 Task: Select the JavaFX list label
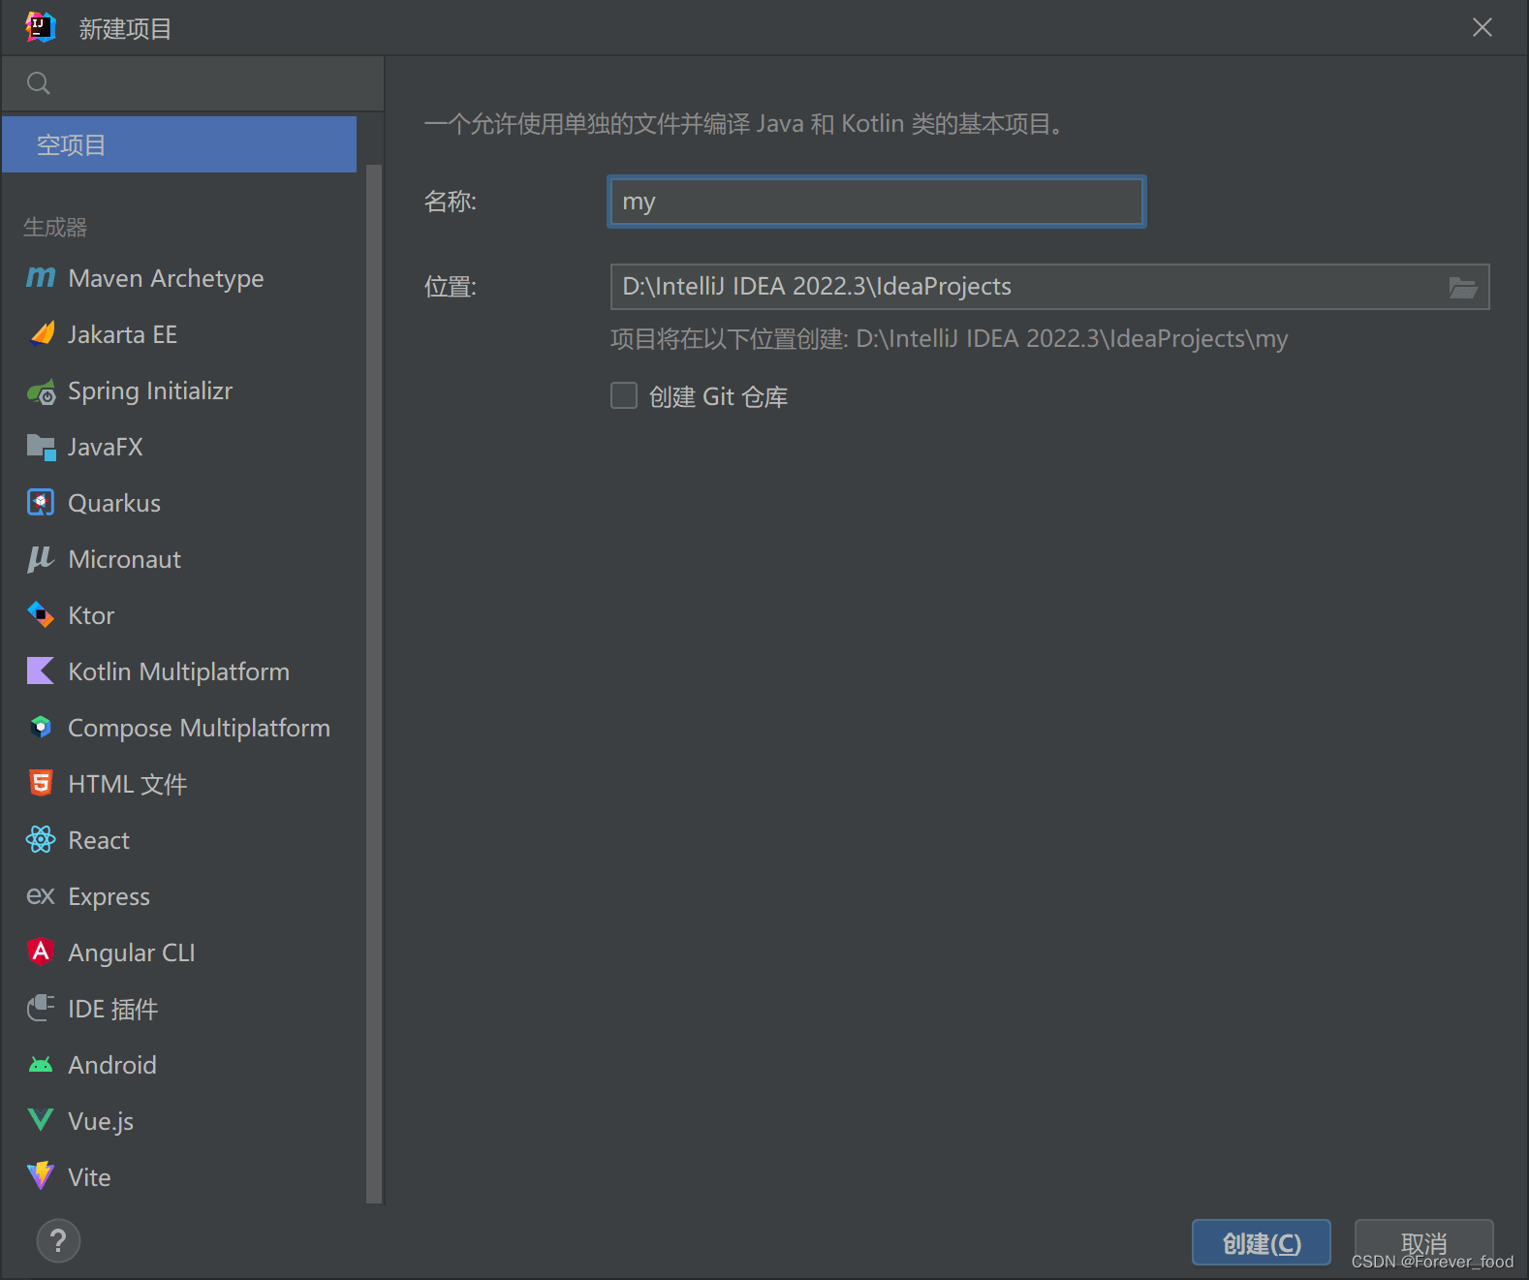[x=106, y=447]
